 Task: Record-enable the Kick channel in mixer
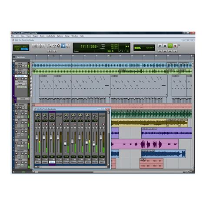(x=39, y=124)
